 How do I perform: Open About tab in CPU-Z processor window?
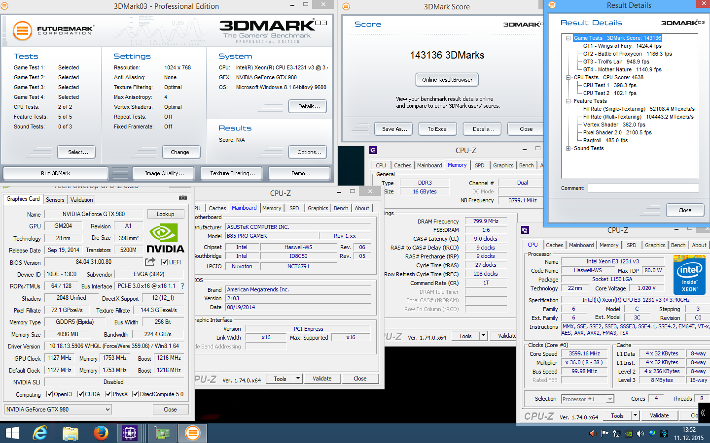pos(699,245)
